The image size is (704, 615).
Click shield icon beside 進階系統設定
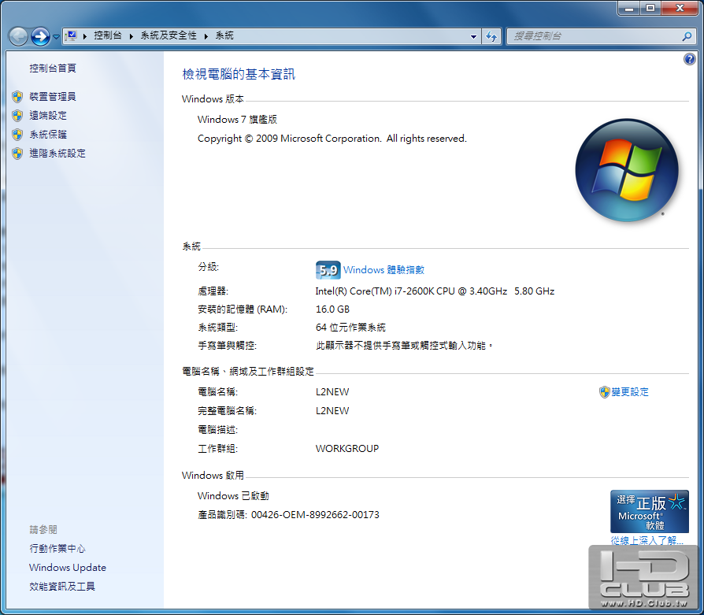17,153
